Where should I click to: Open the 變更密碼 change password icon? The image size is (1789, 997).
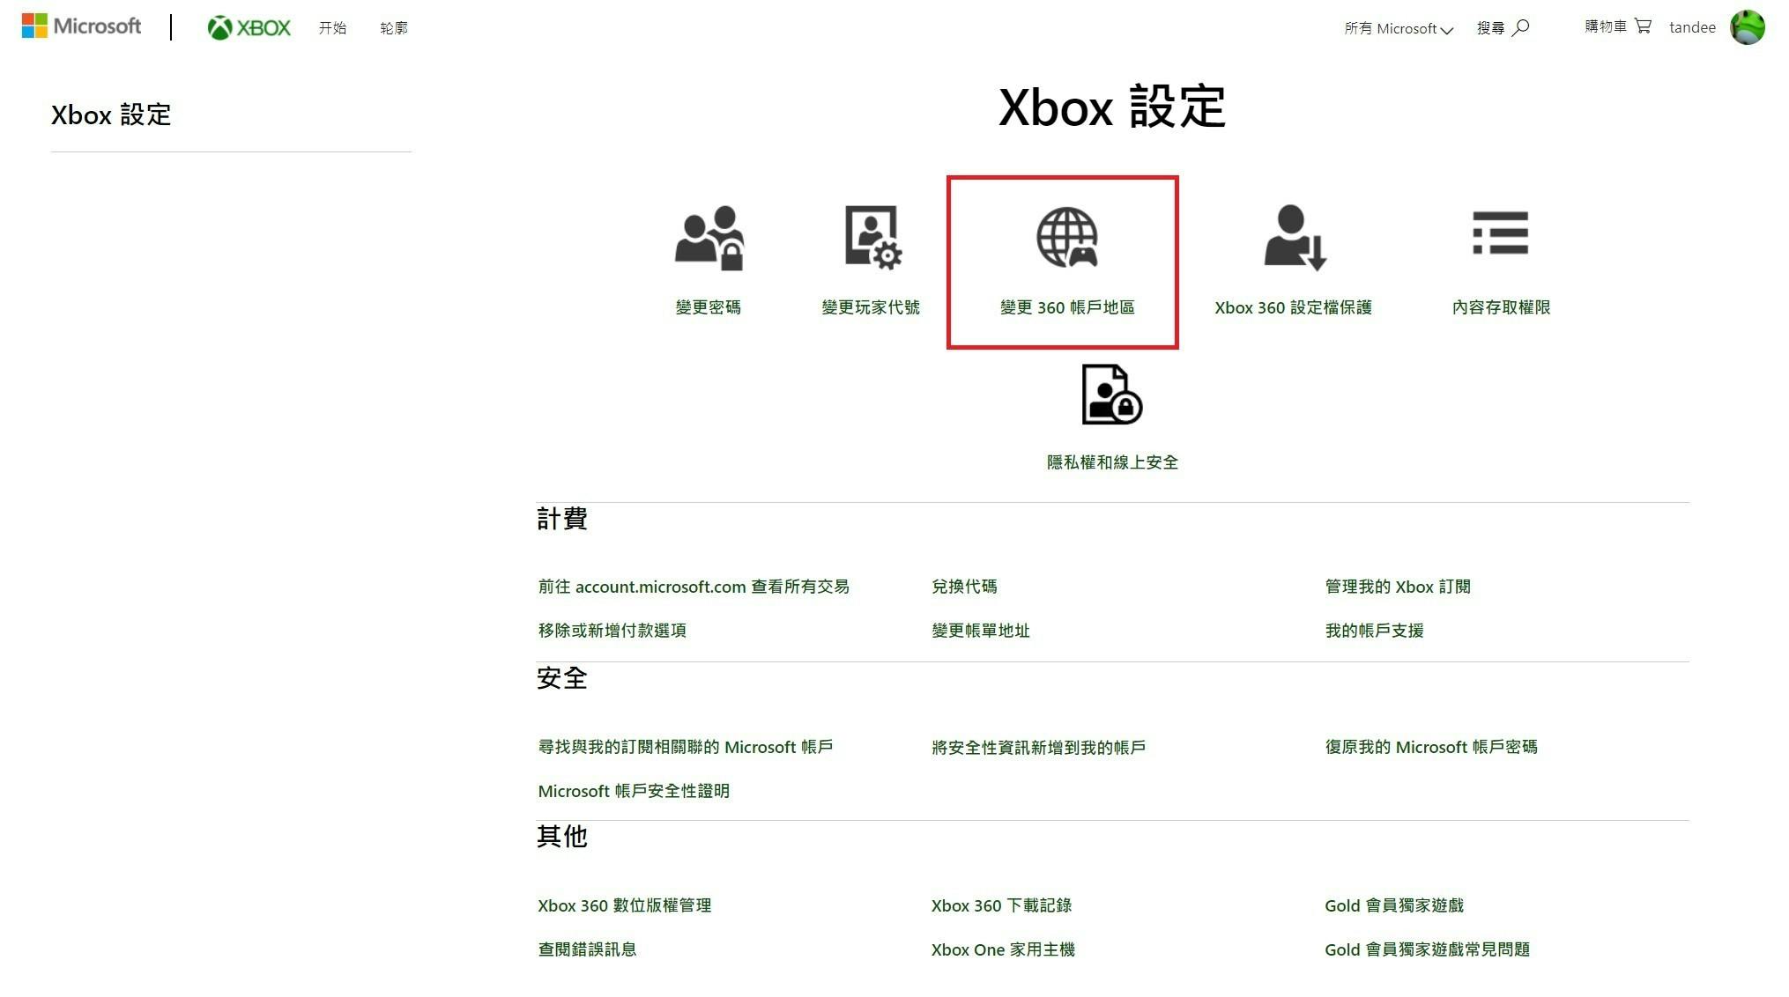709,238
